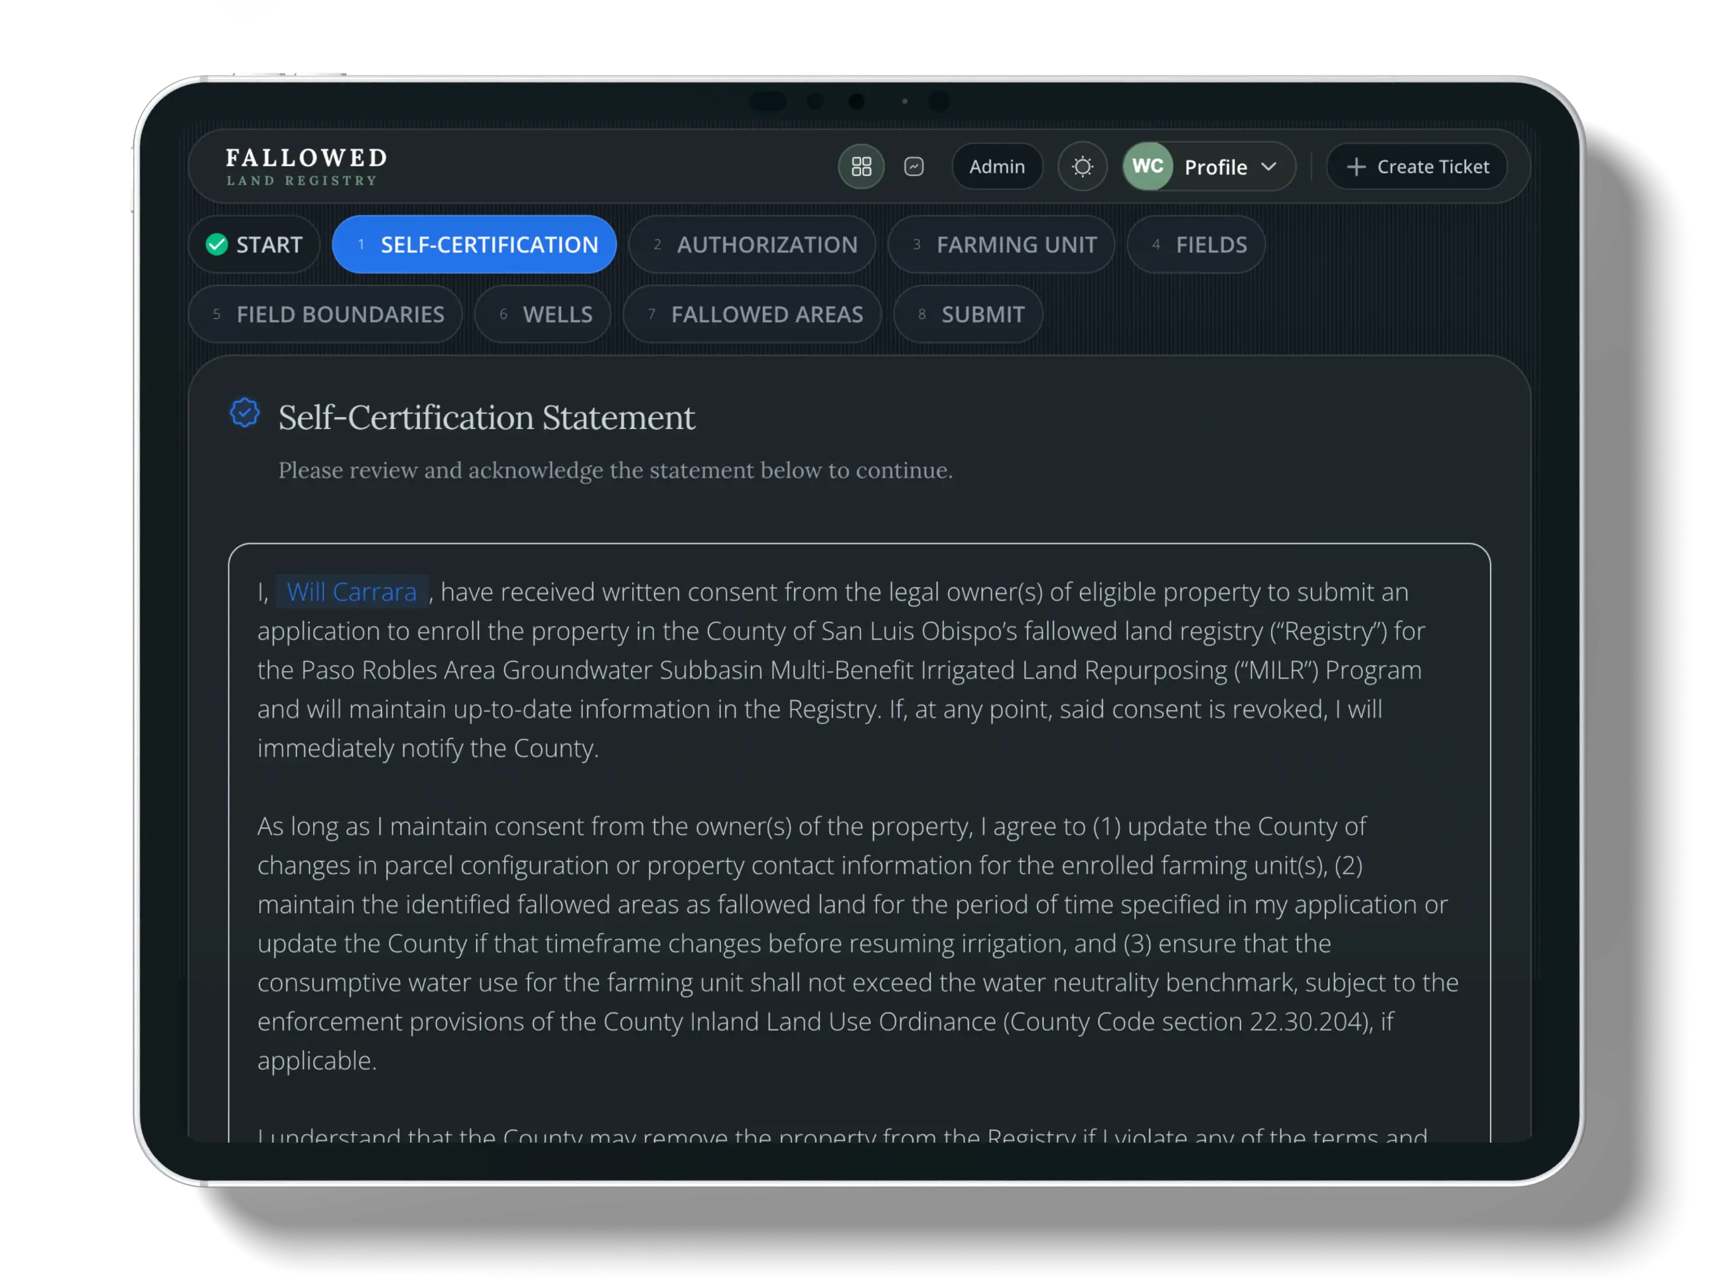Click the WC avatar icon
Image resolution: width=1724 pixels, height=1286 pixels.
tap(1148, 166)
